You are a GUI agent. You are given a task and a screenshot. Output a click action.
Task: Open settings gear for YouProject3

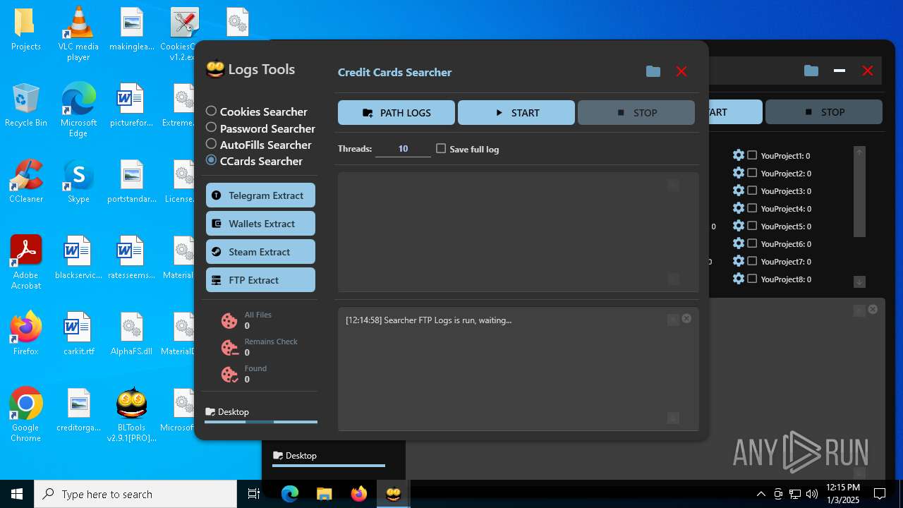739,190
